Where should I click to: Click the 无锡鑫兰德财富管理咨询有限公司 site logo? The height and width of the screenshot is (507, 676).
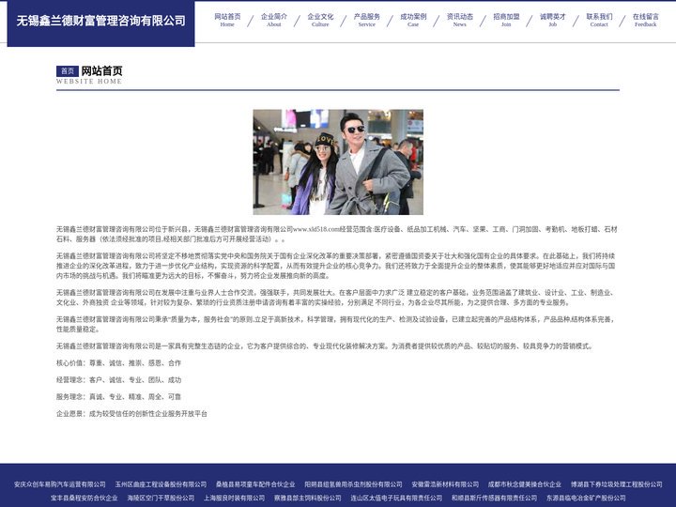tap(100, 21)
